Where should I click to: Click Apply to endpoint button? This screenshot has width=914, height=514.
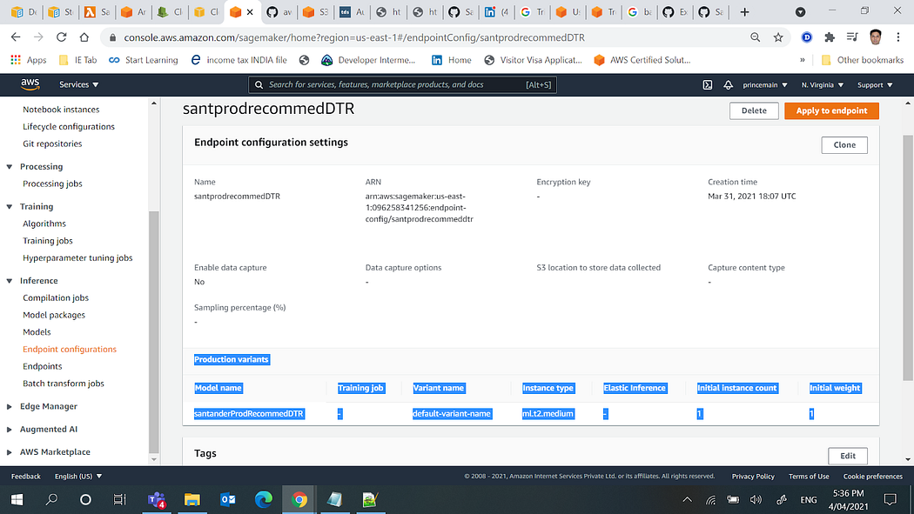tap(831, 110)
